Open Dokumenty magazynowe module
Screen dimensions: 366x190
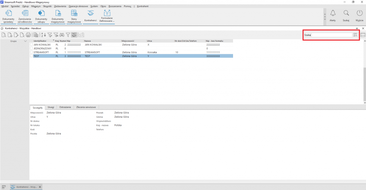(x=58, y=16)
